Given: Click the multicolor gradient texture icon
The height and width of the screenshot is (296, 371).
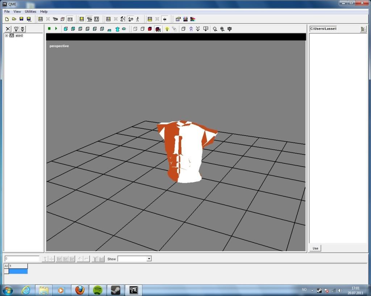Looking at the screenshot, I should click(x=193, y=19).
